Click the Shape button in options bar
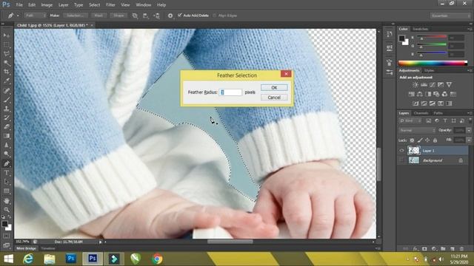 118,16
